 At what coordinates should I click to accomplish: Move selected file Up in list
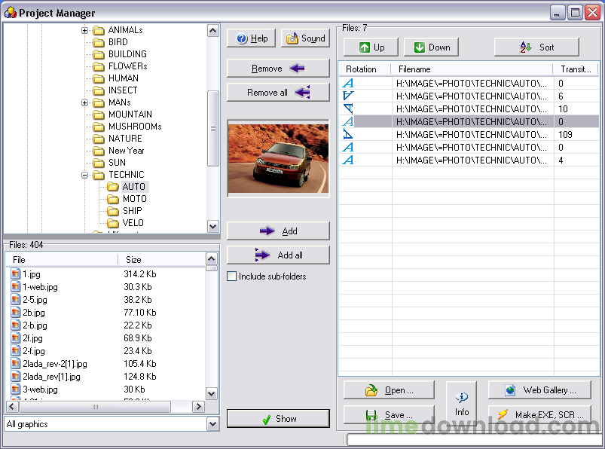[371, 47]
